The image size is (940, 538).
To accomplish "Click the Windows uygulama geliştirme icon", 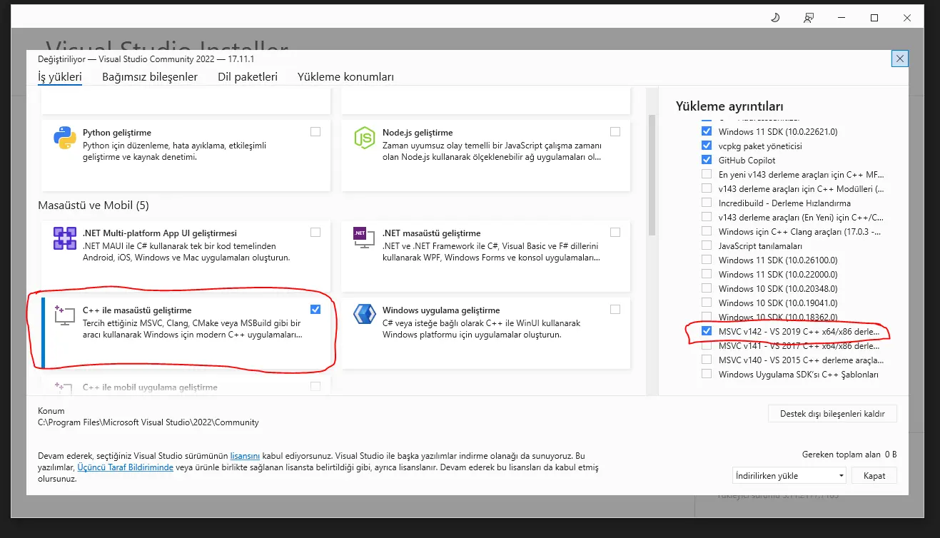I will pos(365,315).
